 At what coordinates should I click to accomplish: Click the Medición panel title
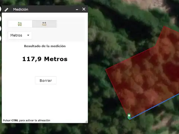(21, 9)
